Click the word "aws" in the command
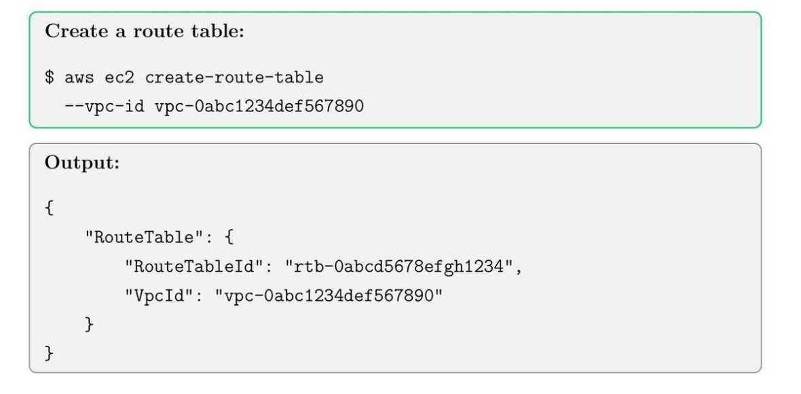Image resolution: width=801 pixels, height=394 pixels. click(x=79, y=77)
